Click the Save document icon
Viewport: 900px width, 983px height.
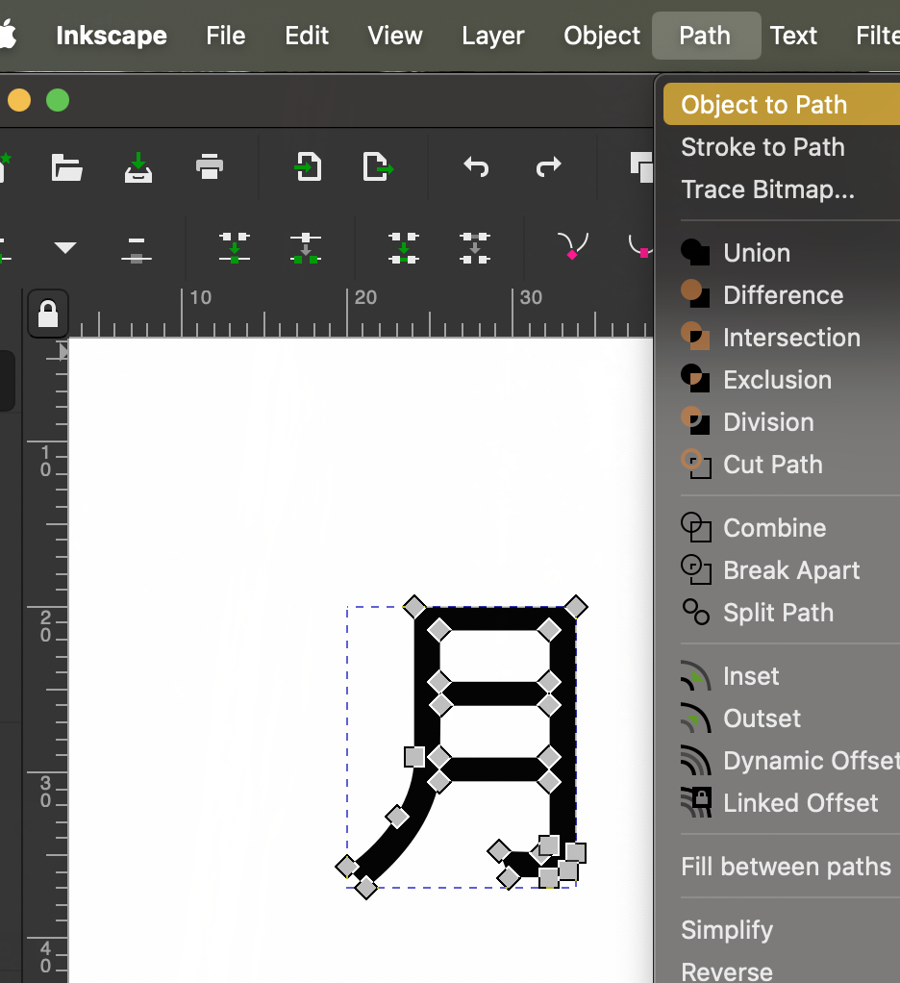(139, 167)
